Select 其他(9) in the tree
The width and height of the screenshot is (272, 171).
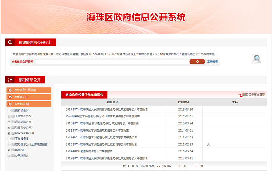click(x=19, y=150)
